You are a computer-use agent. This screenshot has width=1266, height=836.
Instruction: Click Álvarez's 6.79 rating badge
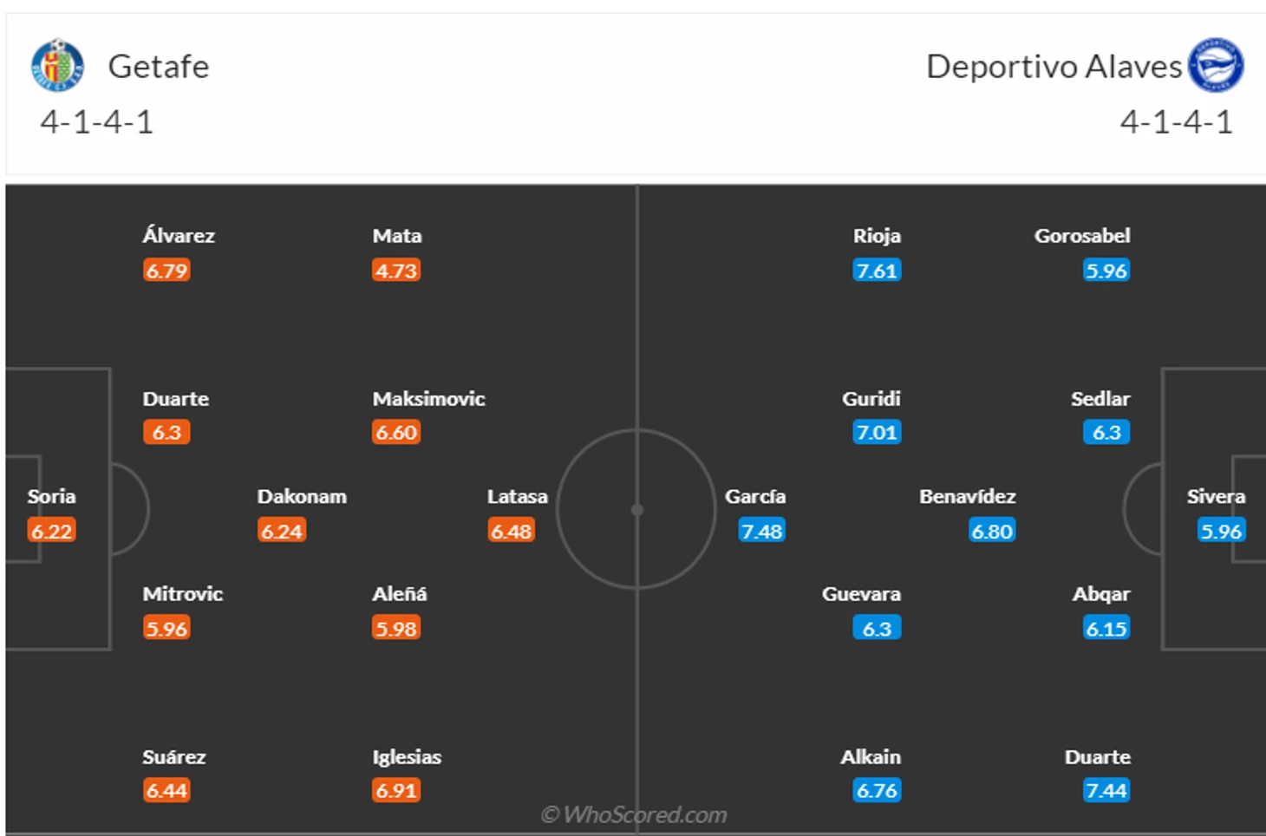tap(166, 271)
